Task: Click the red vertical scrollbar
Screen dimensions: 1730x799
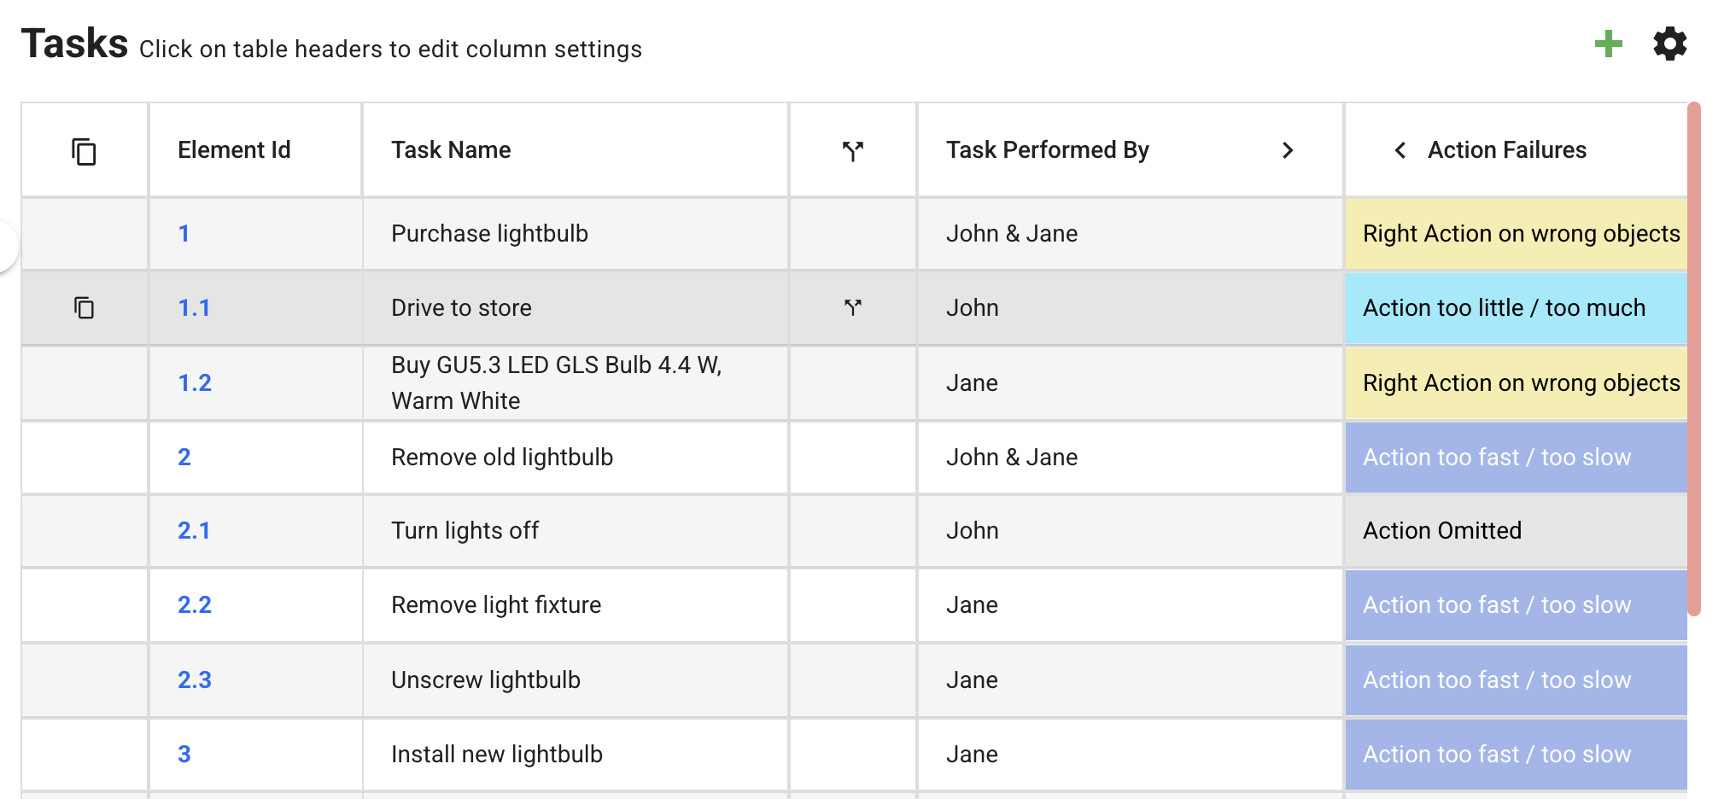Action: point(1694,359)
